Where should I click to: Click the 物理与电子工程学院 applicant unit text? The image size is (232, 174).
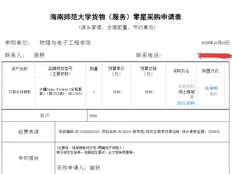65,43
